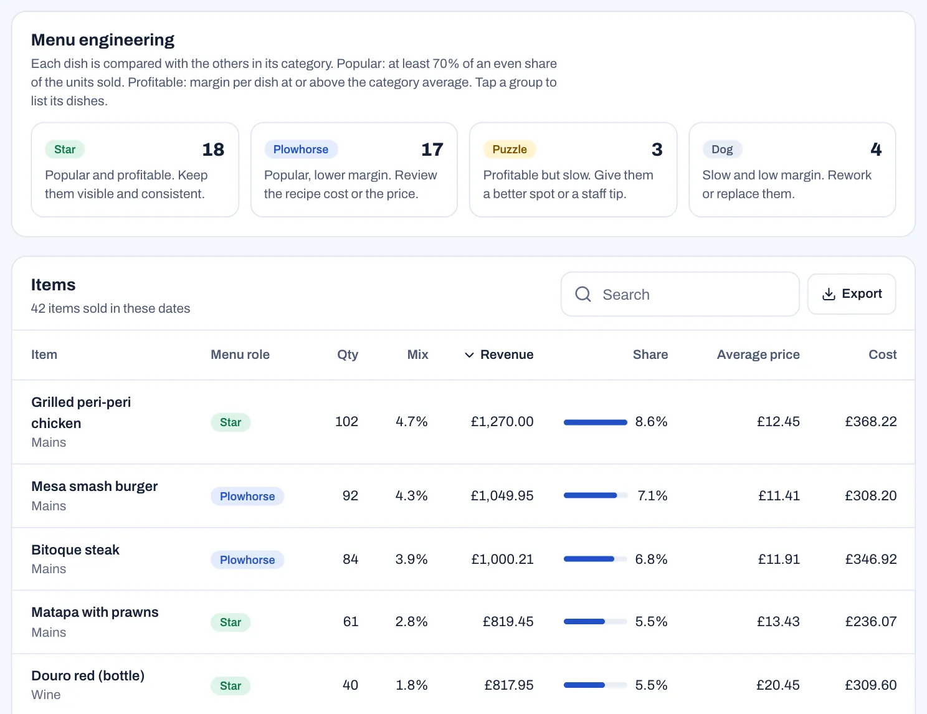Image resolution: width=927 pixels, height=714 pixels.
Task: Open the Star group card
Action: coord(135,169)
